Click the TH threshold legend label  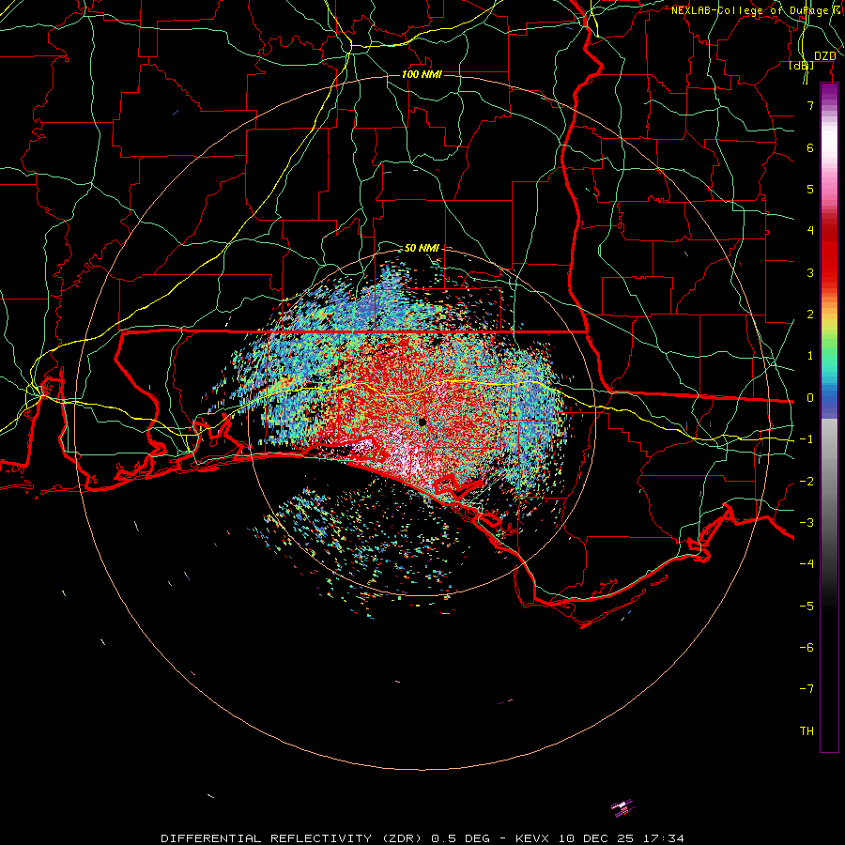coord(807,731)
